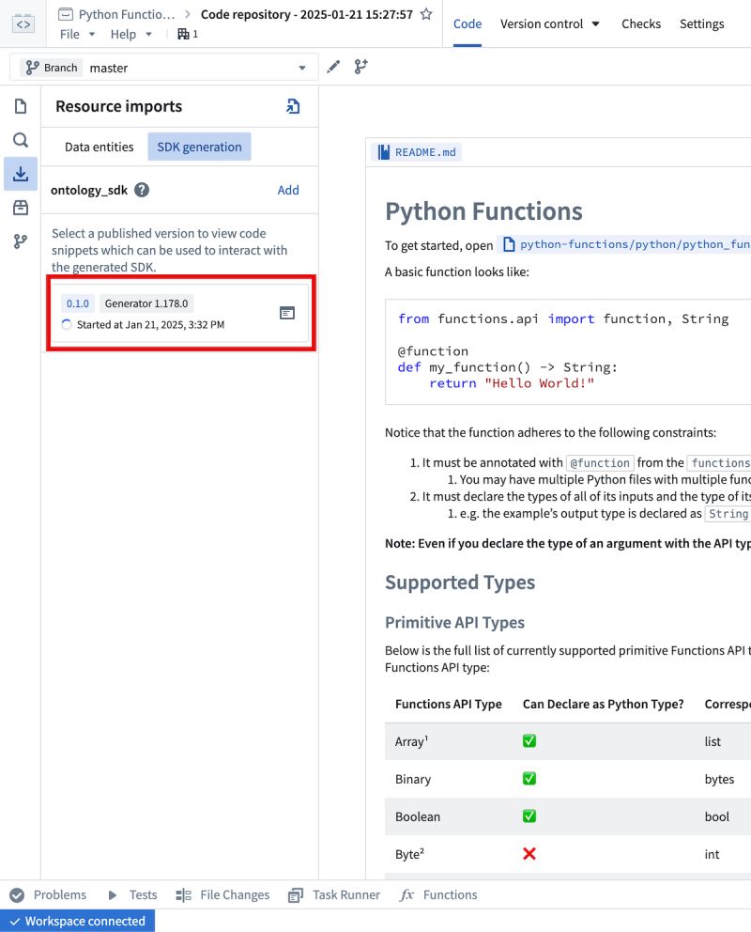This screenshot has width=751, height=932.
Task: Edit the branch using the pencil icon
Action: [333, 67]
